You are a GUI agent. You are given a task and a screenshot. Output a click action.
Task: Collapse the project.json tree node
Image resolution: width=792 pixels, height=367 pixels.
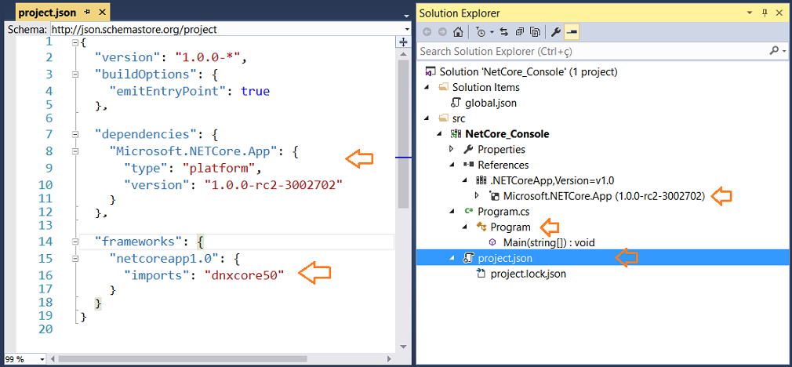452,259
